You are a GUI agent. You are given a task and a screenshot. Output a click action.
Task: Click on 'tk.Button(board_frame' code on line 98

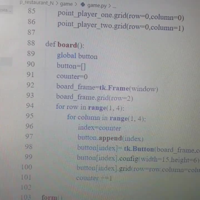click(159, 149)
